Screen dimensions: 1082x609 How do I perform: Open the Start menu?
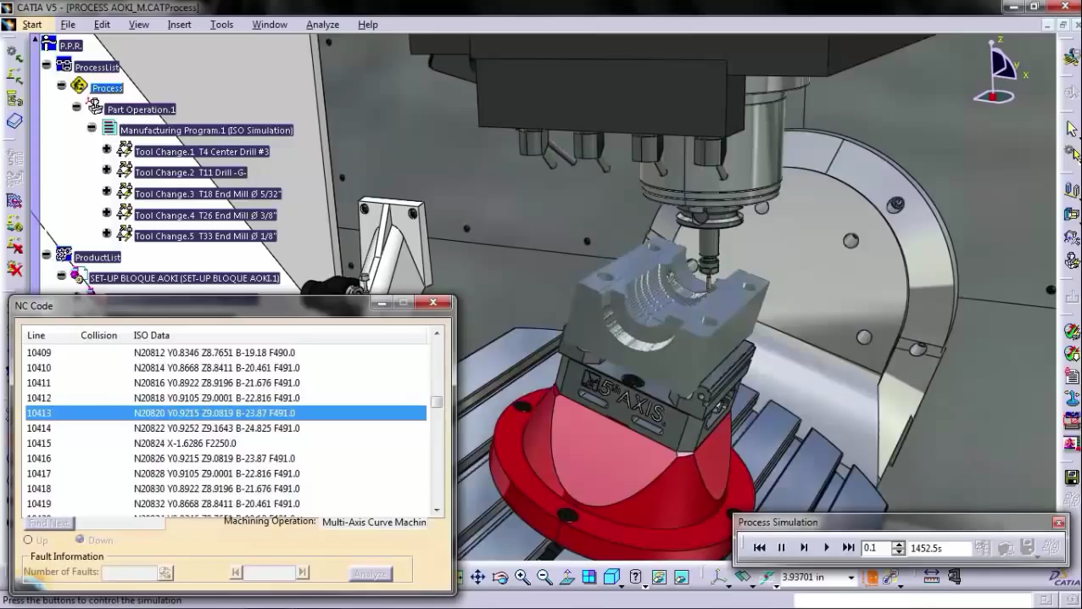click(x=31, y=25)
